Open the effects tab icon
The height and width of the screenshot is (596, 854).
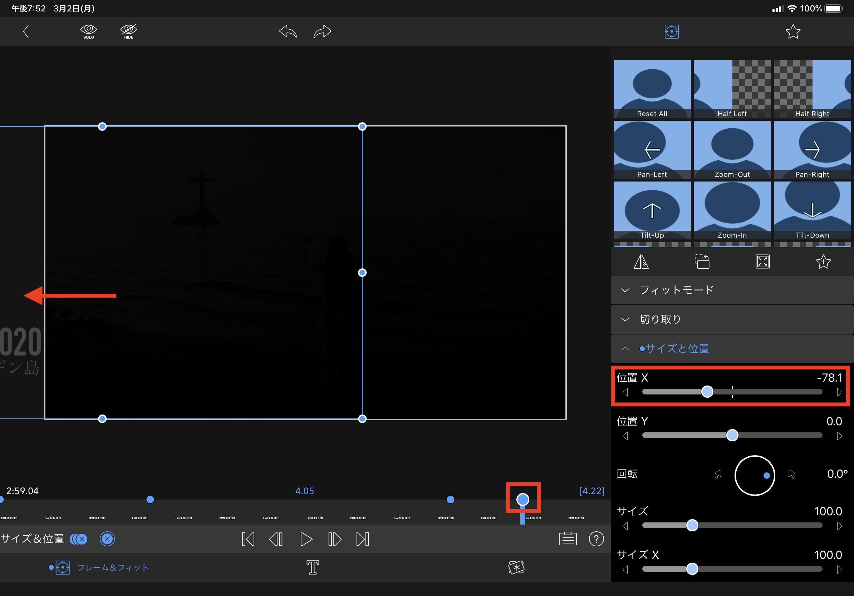pos(516,567)
